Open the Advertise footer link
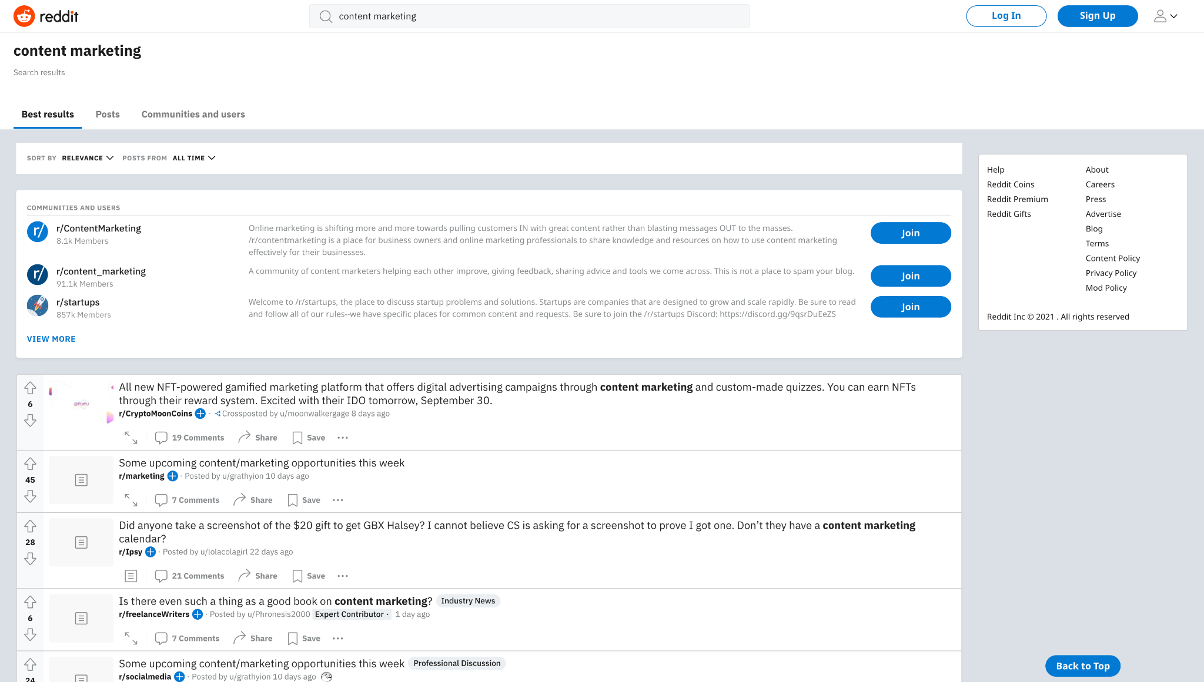 tap(1103, 214)
